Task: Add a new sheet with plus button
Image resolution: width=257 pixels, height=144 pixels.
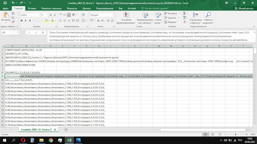Action: [66, 130]
